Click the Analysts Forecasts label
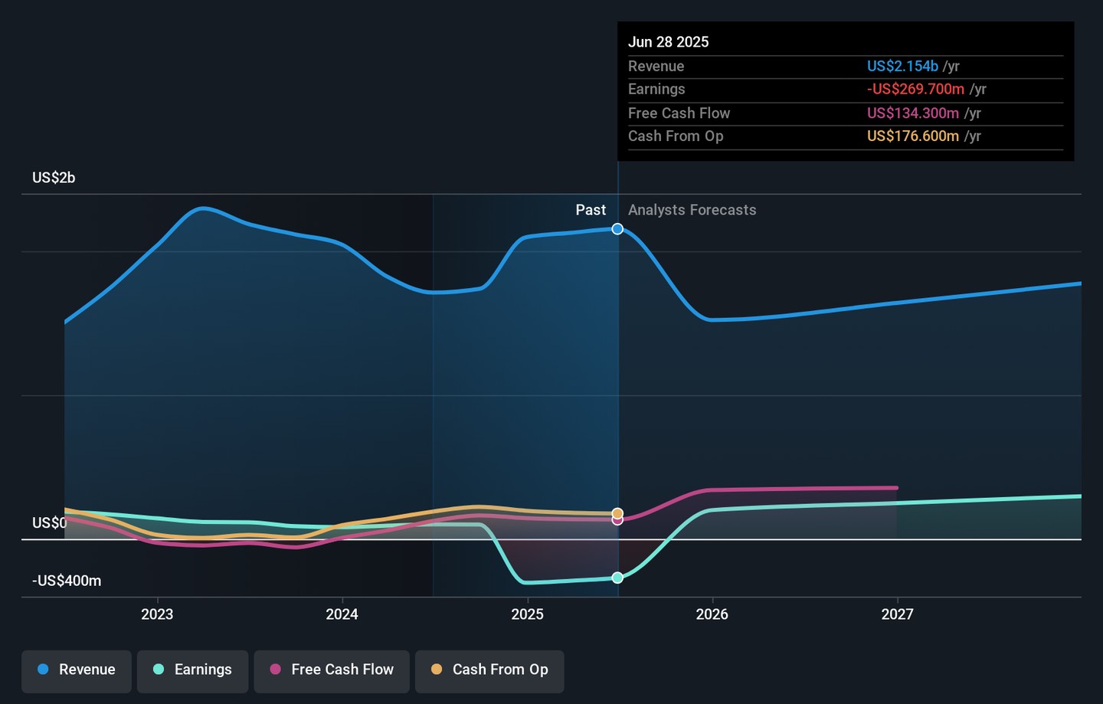 692,210
